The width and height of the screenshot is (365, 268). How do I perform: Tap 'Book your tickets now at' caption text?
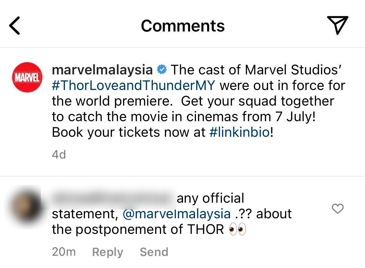click(x=128, y=132)
